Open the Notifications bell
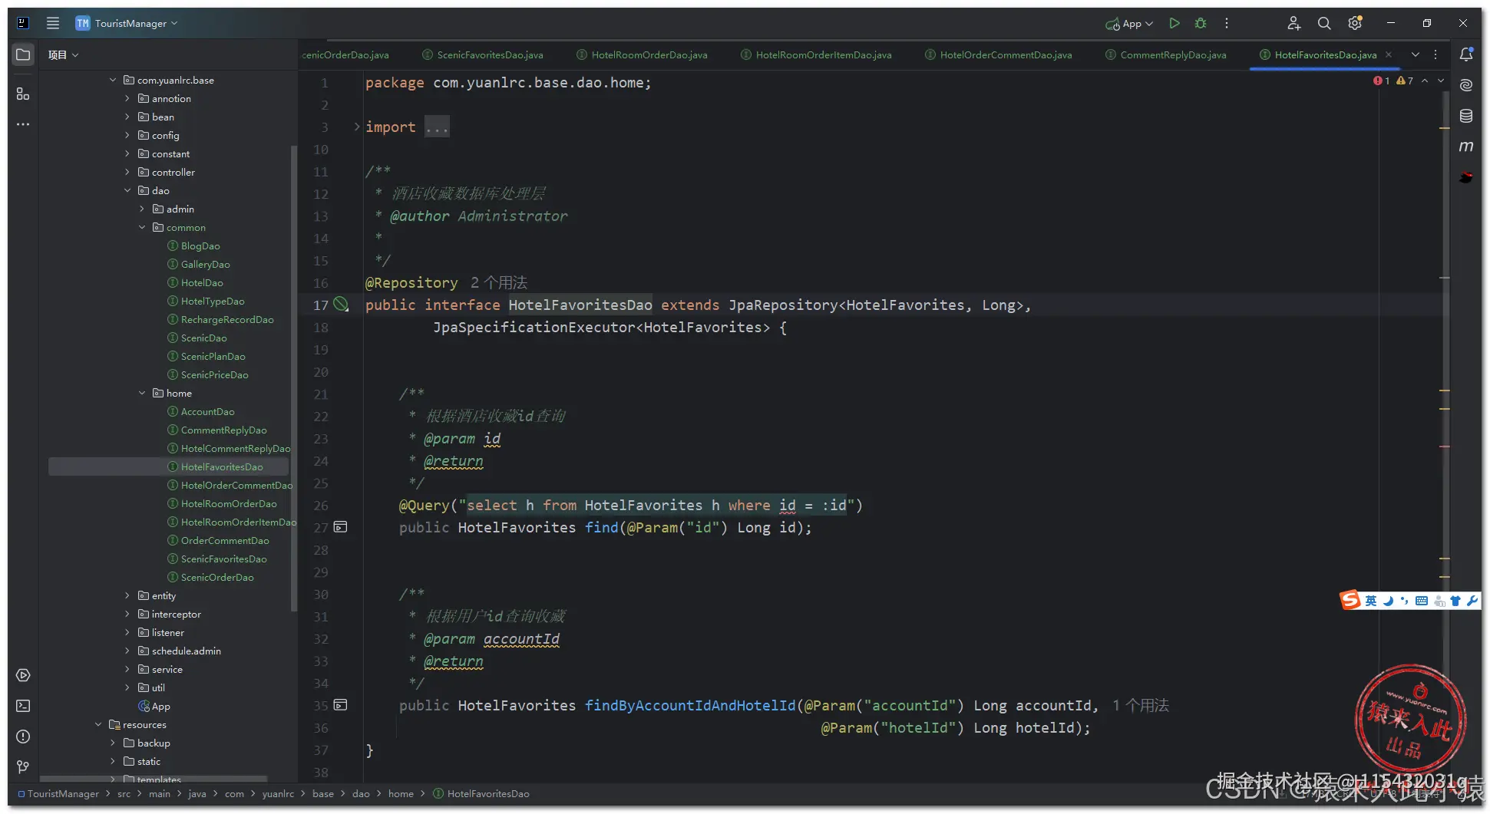The height and width of the screenshot is (814, 1490). [x=1466, y=54]
